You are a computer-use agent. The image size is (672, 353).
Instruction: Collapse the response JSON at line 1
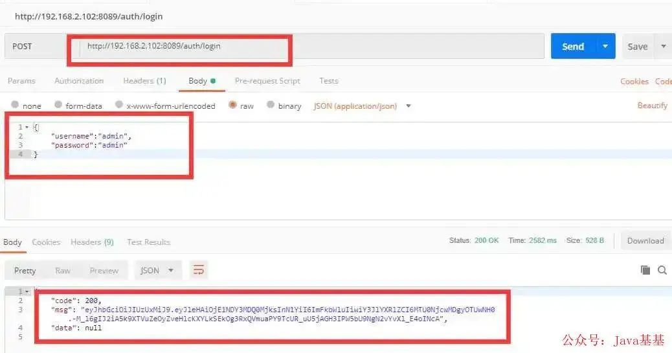27,291
